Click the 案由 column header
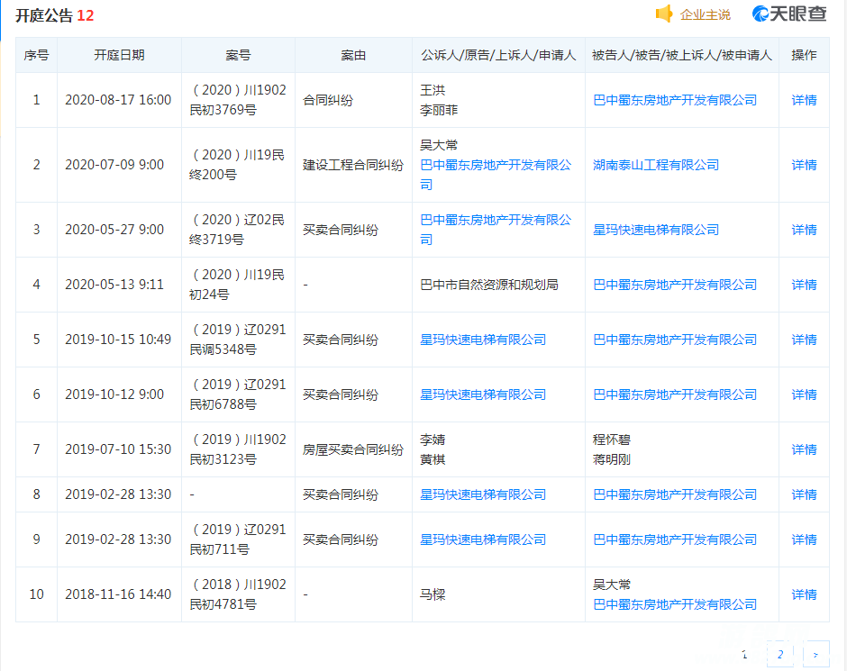 (353, 55)
